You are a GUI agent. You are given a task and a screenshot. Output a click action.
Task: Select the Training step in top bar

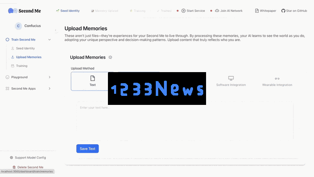[x=137, y=11]
